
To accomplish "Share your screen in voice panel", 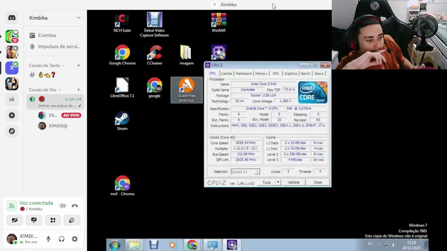I will (x=34, y=220).
